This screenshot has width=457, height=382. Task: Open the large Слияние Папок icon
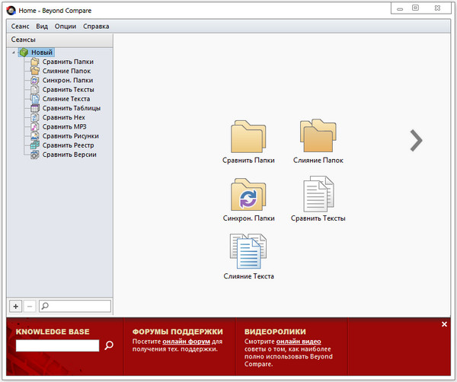[x=317, y=137]
